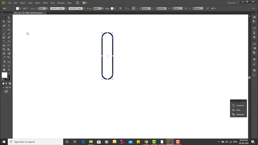
Task: Click in the Windows search box
Action: tap(36, 142)
